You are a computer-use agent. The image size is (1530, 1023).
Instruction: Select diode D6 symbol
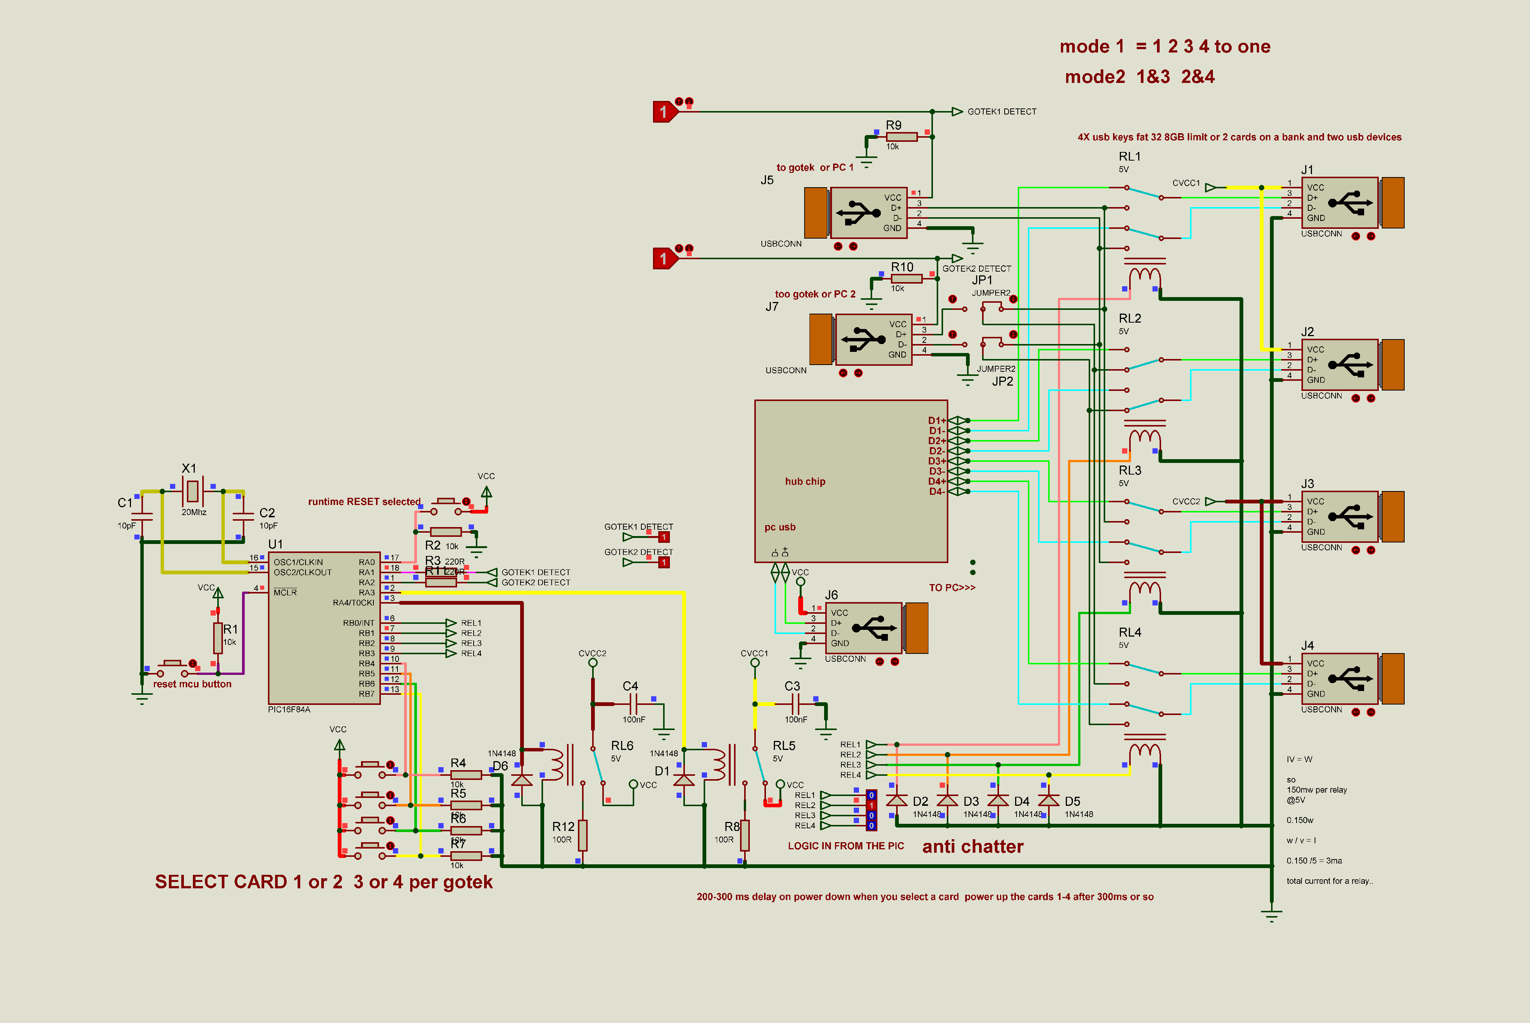[522, 780]
